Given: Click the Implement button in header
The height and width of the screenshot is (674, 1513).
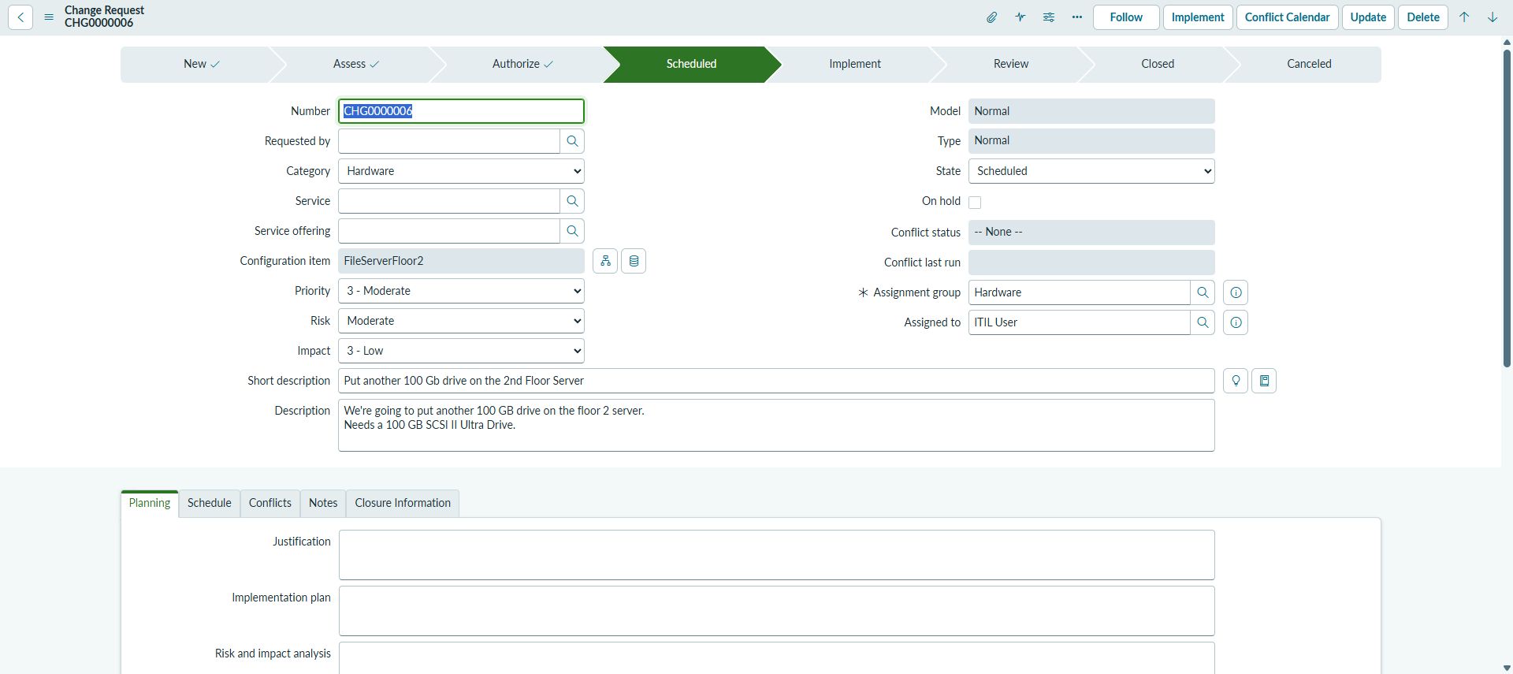Looking at the screenshot, I should pos(1198,17).
